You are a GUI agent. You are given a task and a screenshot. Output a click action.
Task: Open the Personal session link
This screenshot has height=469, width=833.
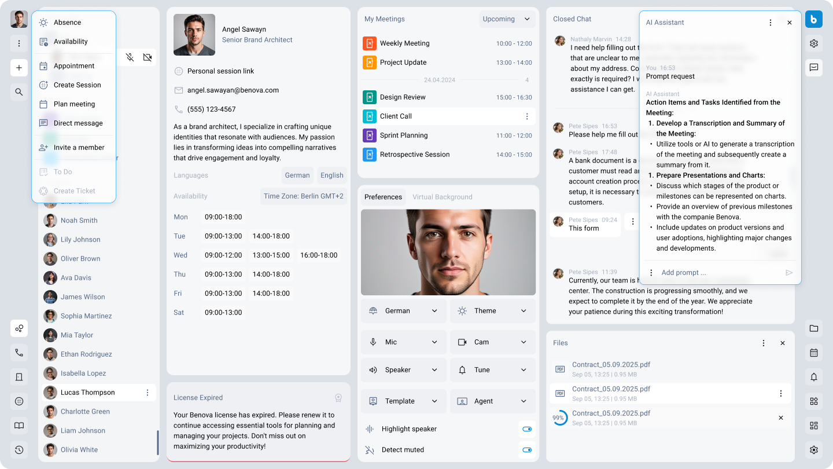pos(220,71)
